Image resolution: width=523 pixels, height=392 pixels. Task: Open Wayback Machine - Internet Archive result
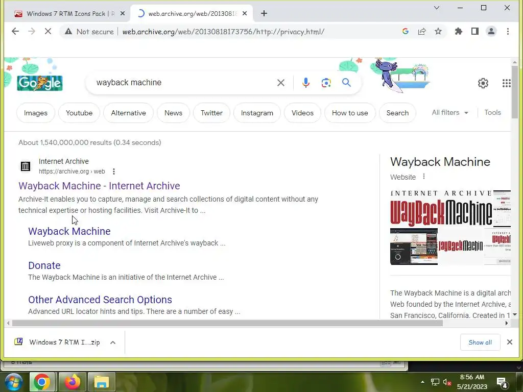tap(99, 186)
